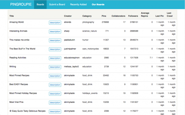
Task: Click the photography category cell
Action: coord(88,22)
